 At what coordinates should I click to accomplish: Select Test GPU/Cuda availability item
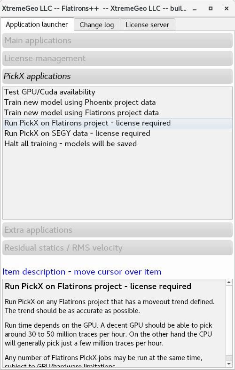click(x=117, y=92)
